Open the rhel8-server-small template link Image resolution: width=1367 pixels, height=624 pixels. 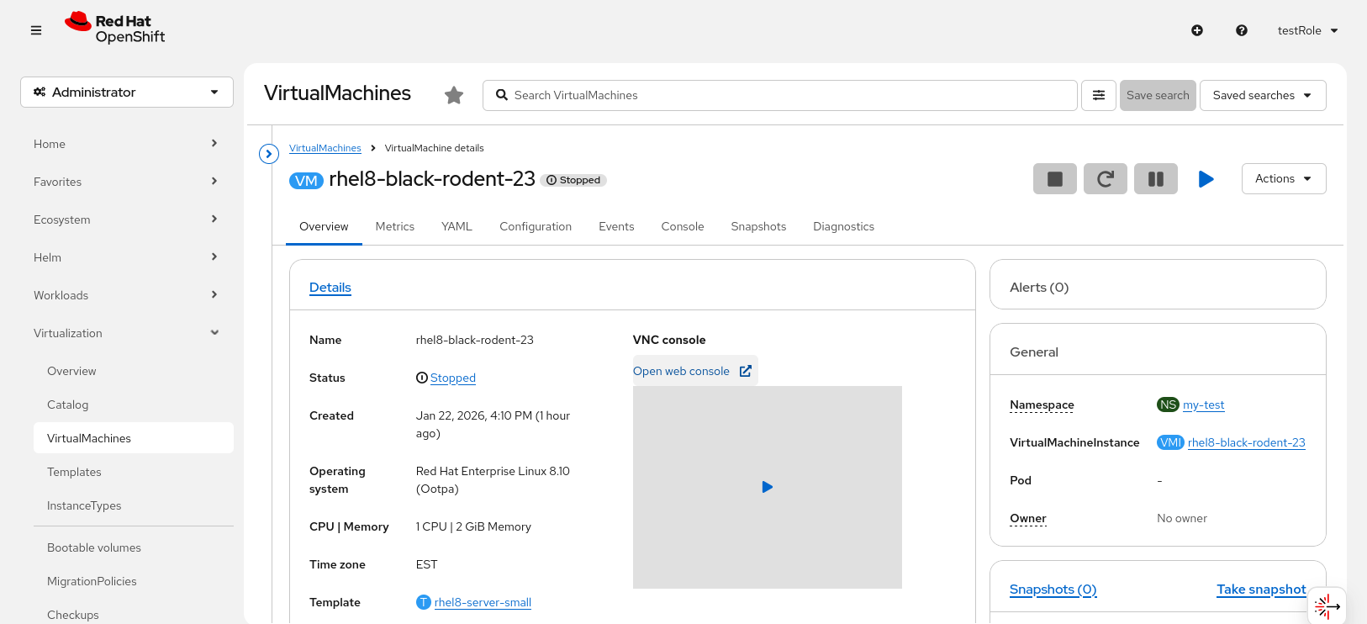(x=483, y=602)
